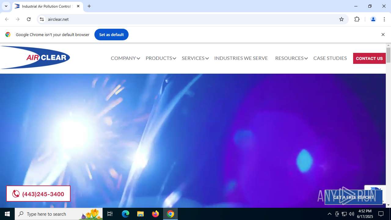Open File Explorer from taskbar
The image size is (391, 220).
pos(140,214)
